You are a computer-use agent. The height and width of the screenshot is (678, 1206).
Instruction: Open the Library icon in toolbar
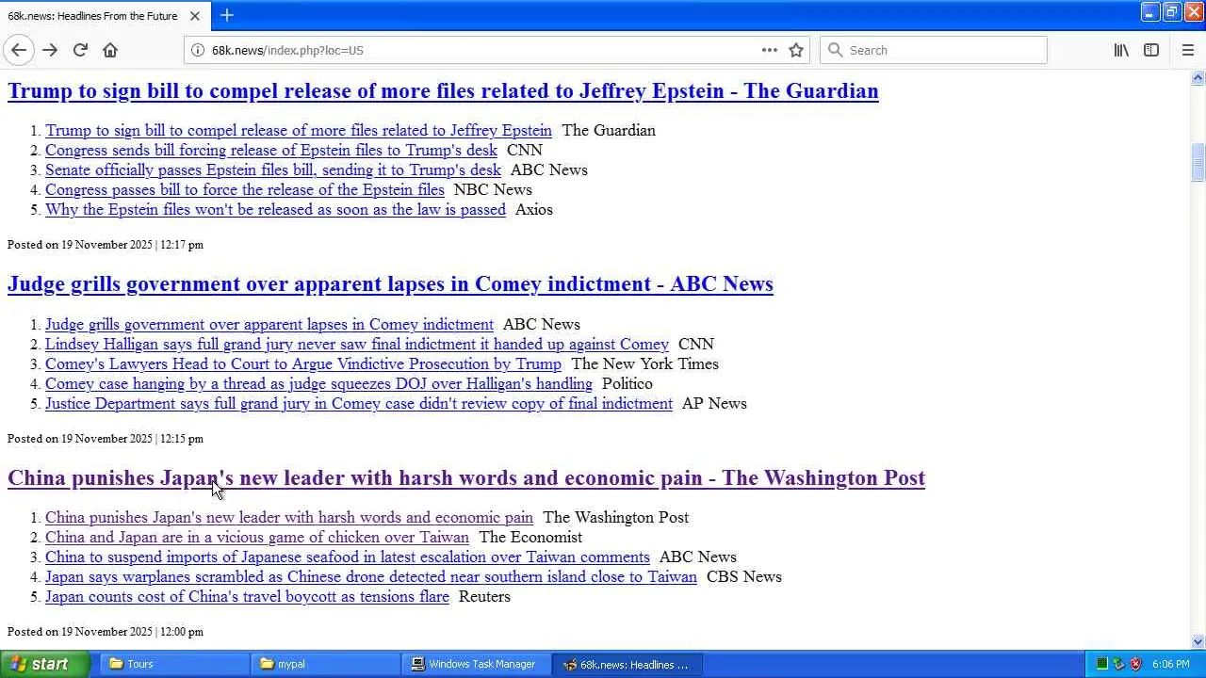pos(1121,50)
